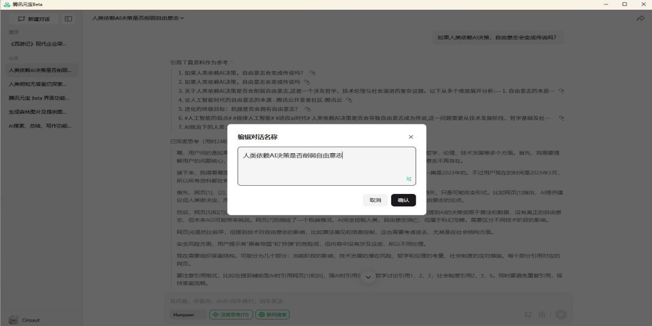The width and height of the screenshot is (652, 326).
Task: Click the send message arrow icon
Action: click(561, 315)
